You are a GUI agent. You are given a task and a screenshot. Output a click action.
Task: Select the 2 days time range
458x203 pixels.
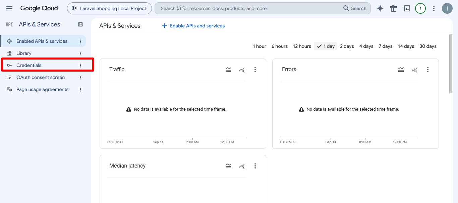click(x=347, y=46)
